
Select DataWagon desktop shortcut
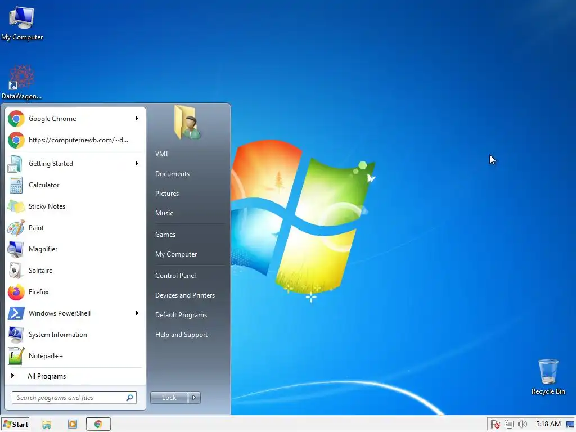[x=21, y=82]
